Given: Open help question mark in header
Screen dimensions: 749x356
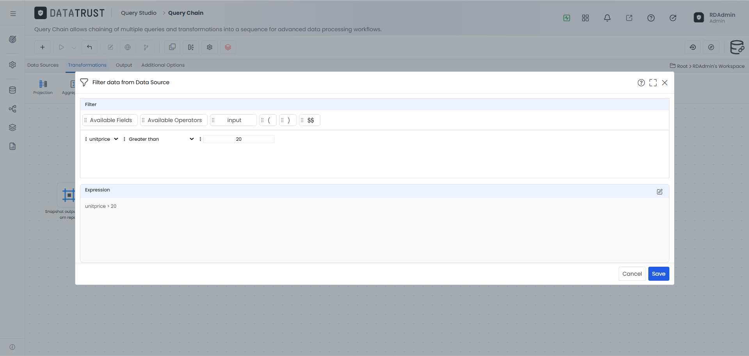Looking at the screenshot, I should 651,18.
